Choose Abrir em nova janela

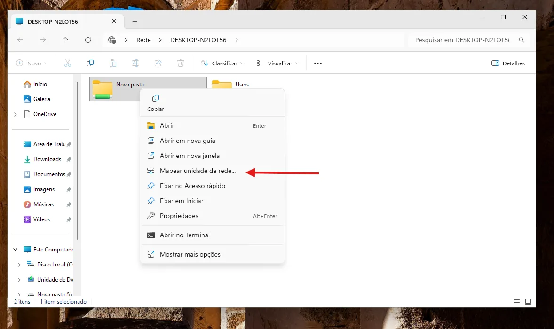[x=213, y=156]
